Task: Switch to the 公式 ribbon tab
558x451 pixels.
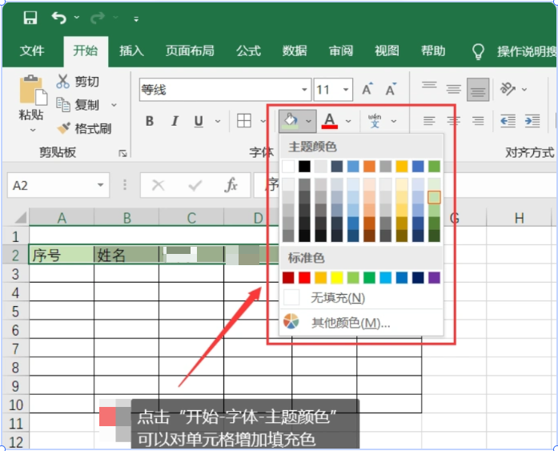Action: pyautogui.click(x=248, y=51)
